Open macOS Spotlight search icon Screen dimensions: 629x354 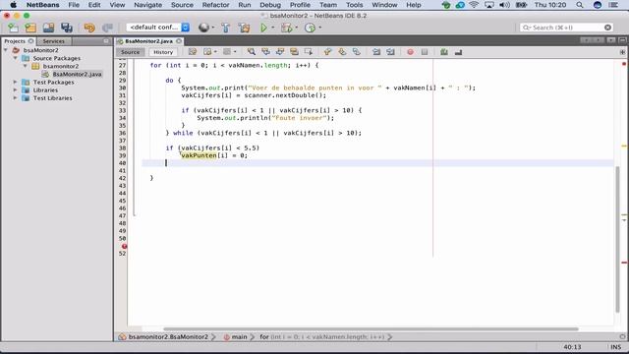[580, 5]
